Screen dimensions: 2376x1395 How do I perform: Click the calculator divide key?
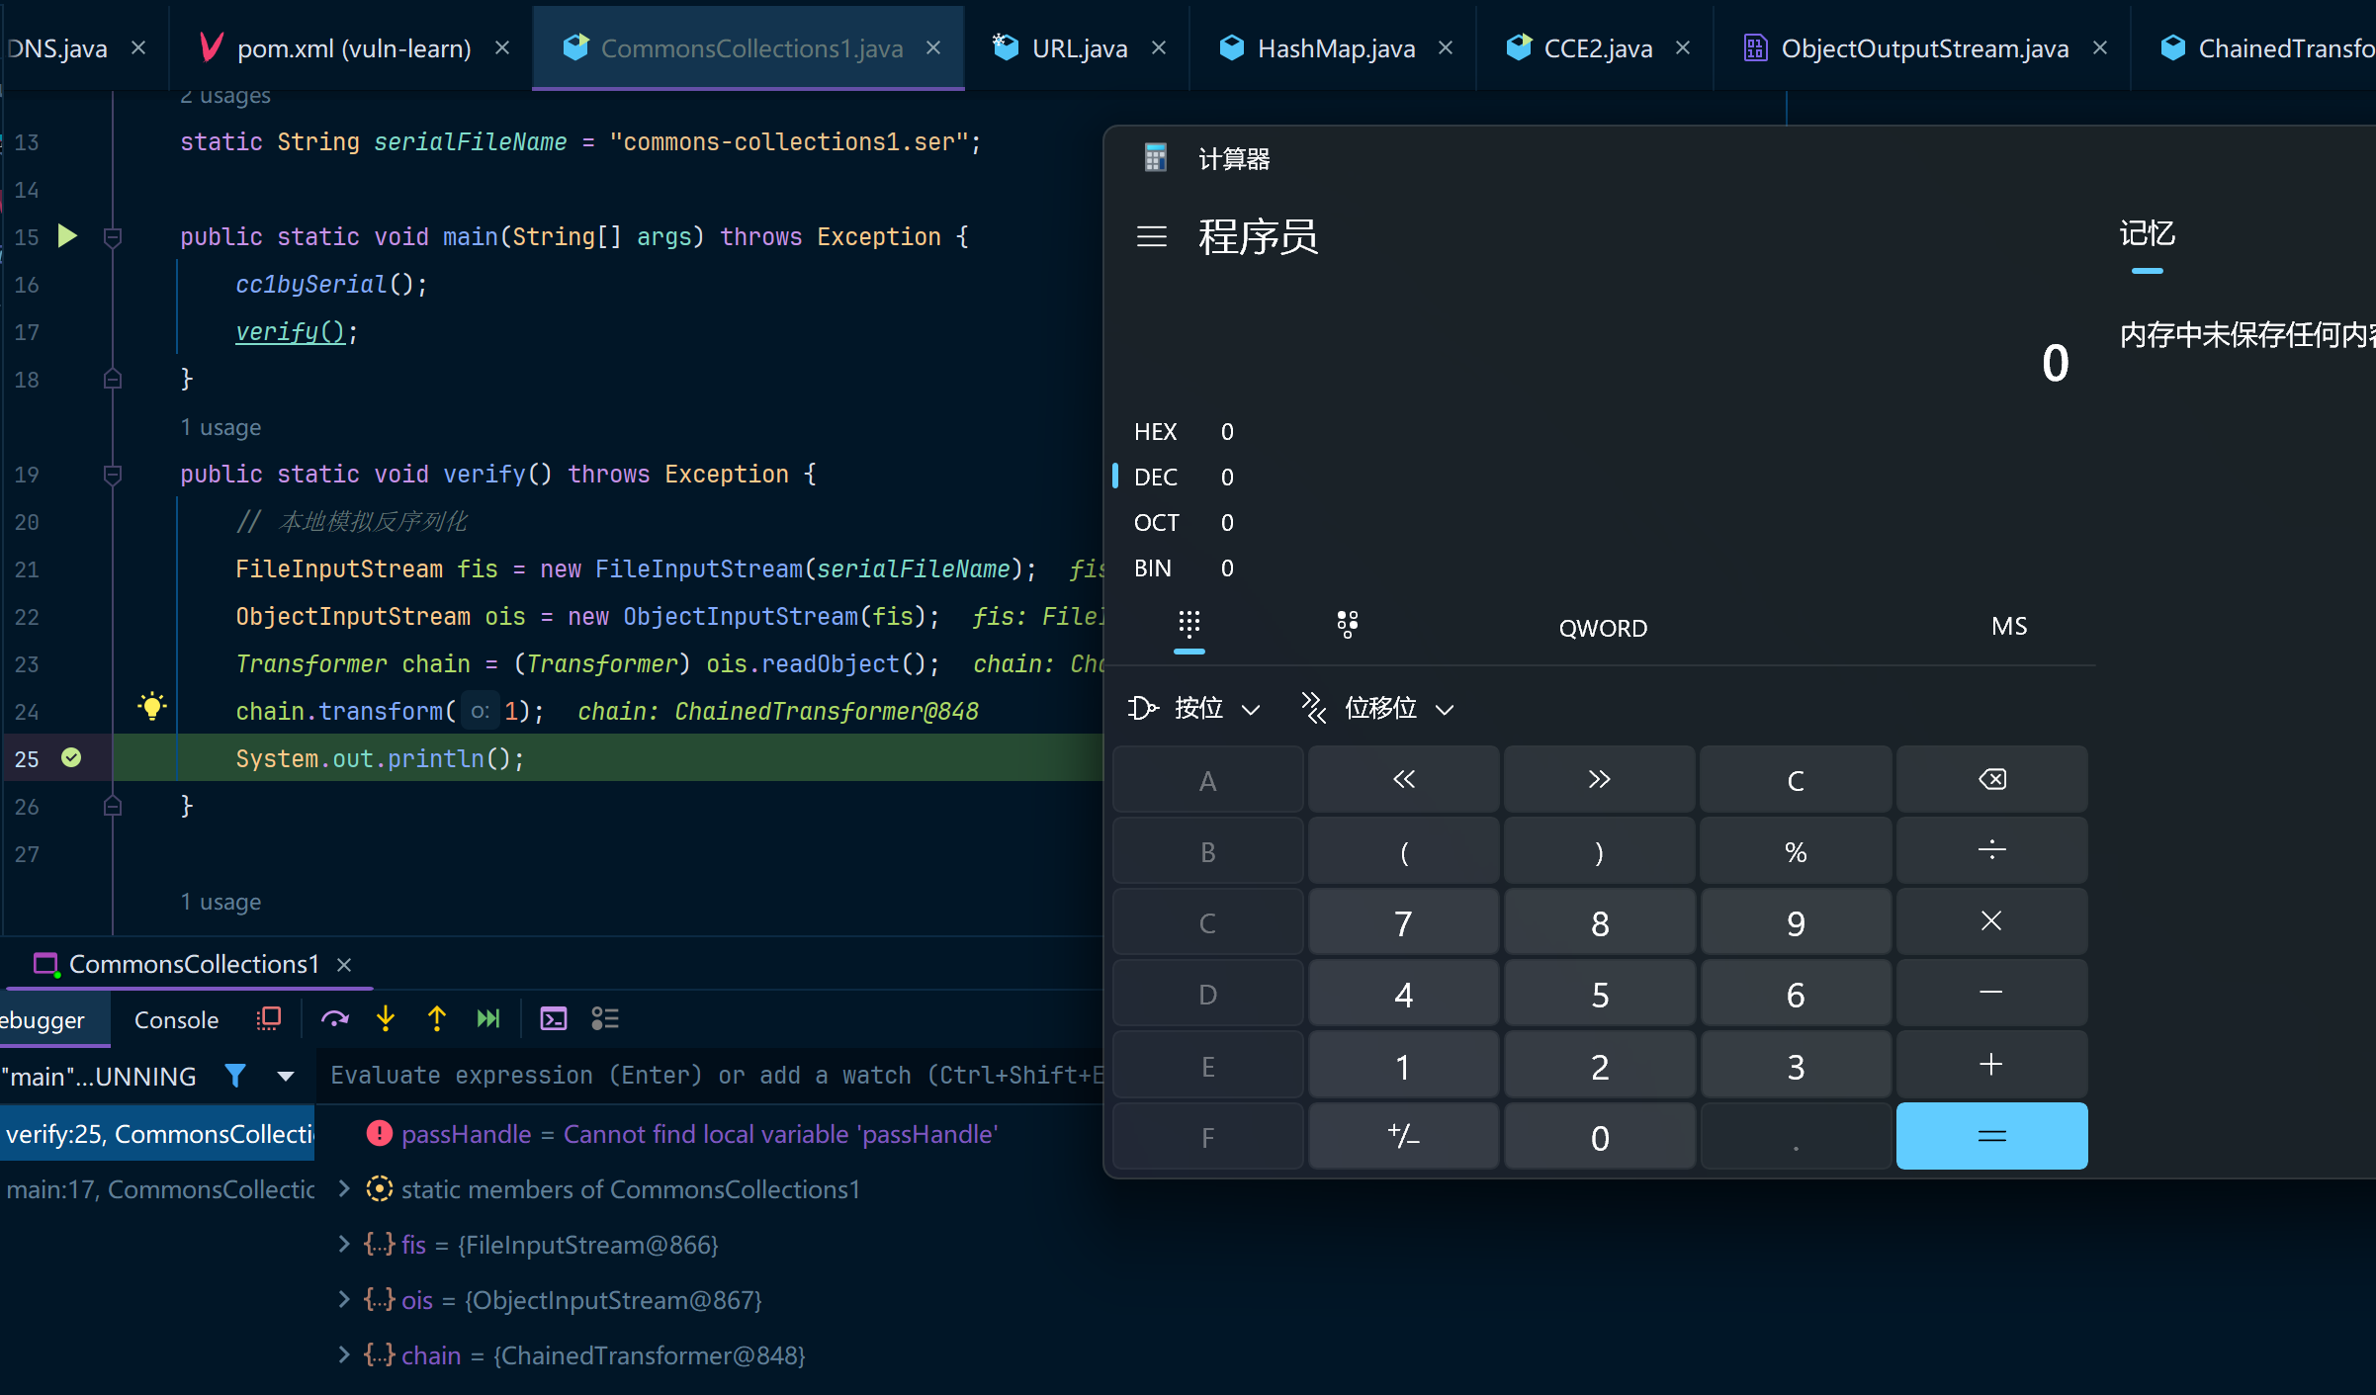(x=1991, y=851)
